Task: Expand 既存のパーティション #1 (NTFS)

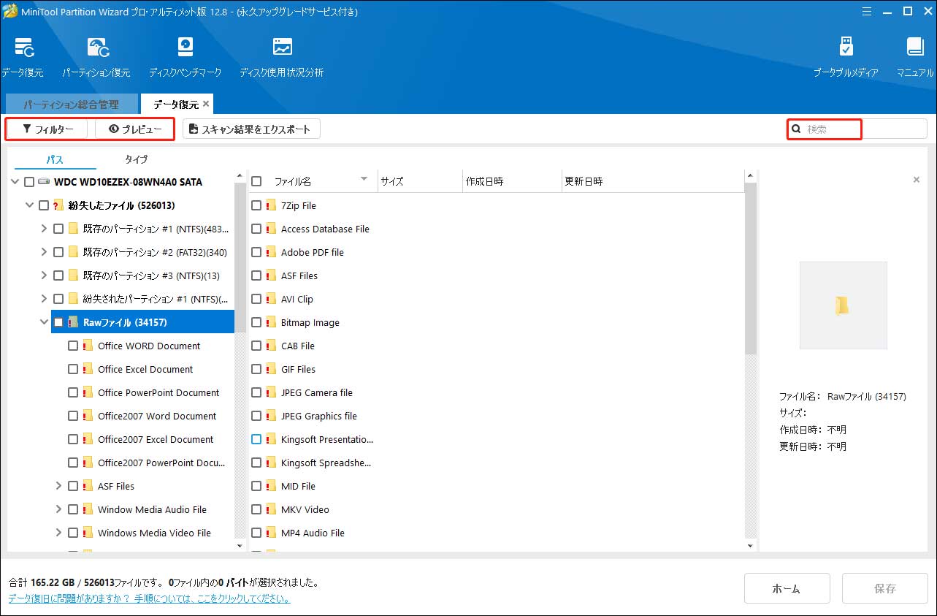Action: pyautogui.click(x=44, y=229)
